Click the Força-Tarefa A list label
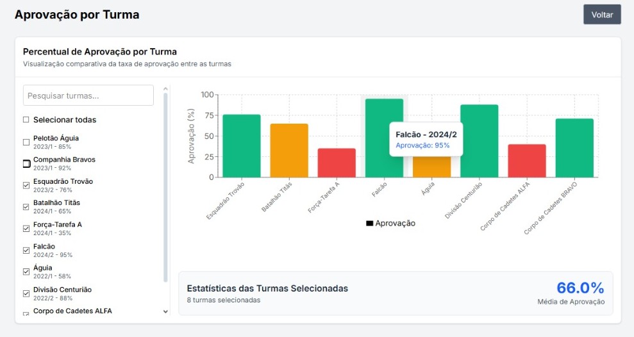 point(58,225)
